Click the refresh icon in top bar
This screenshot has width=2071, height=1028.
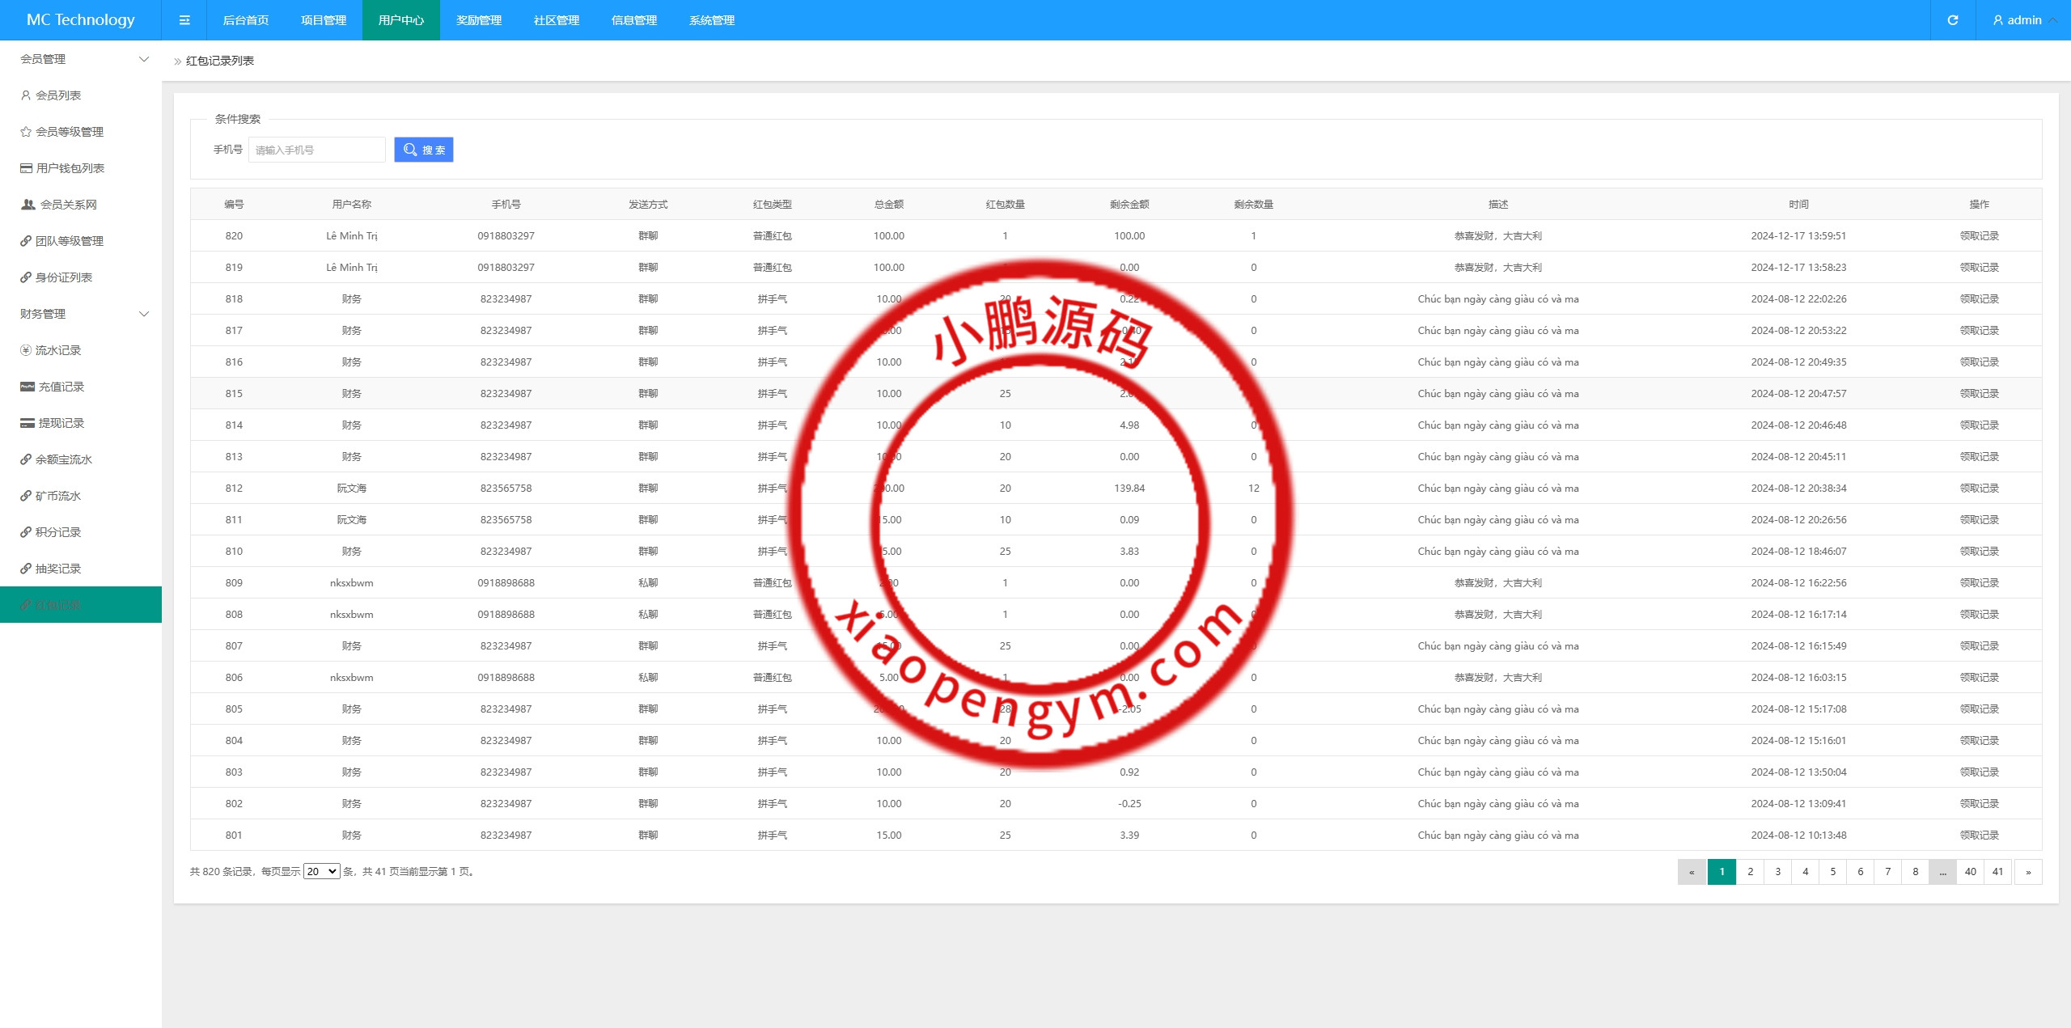(x=1952, y=20)
